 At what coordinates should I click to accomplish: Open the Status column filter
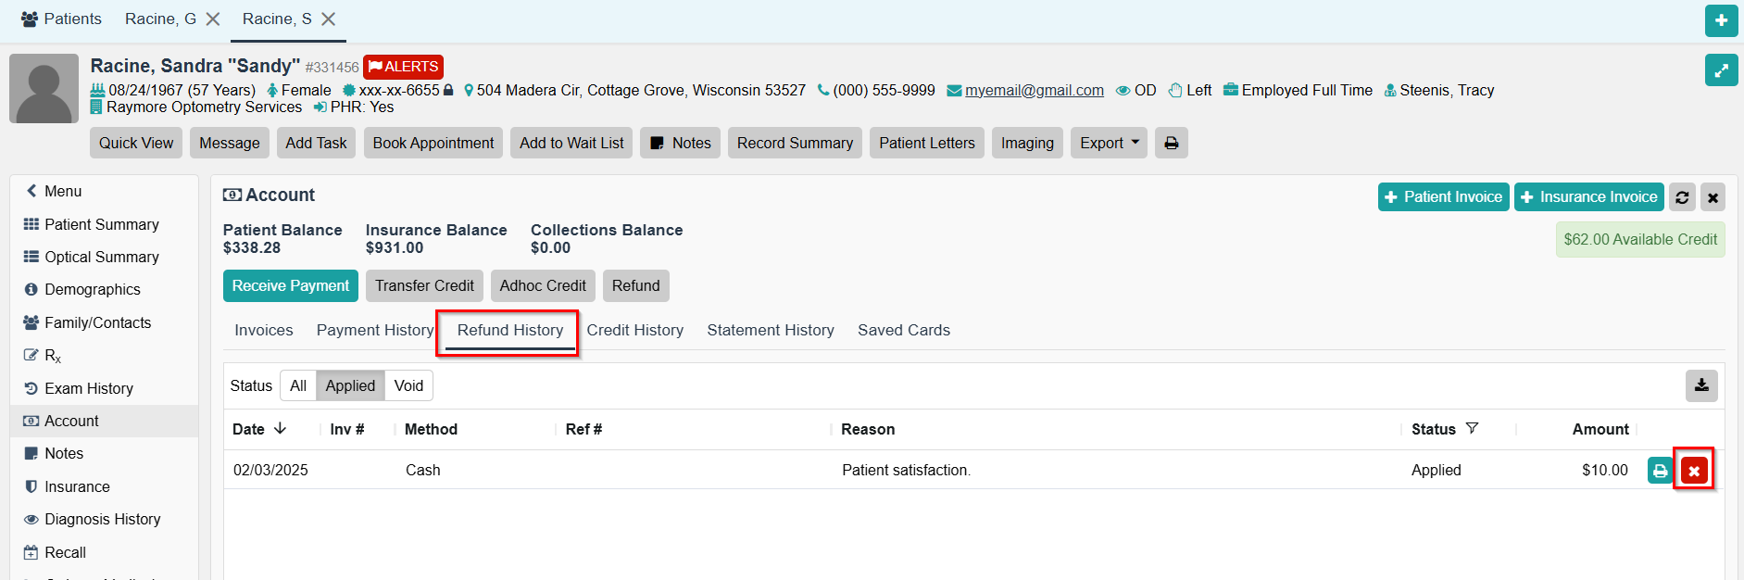1472,429
